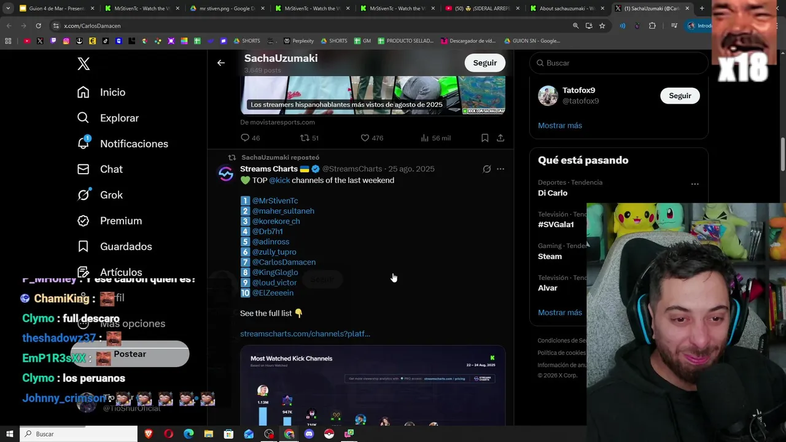This screenshot has width=786, height=442.
Task: Open the Streams Charts profile avatar
Action: pyautogui.click(x=225, y=174)
